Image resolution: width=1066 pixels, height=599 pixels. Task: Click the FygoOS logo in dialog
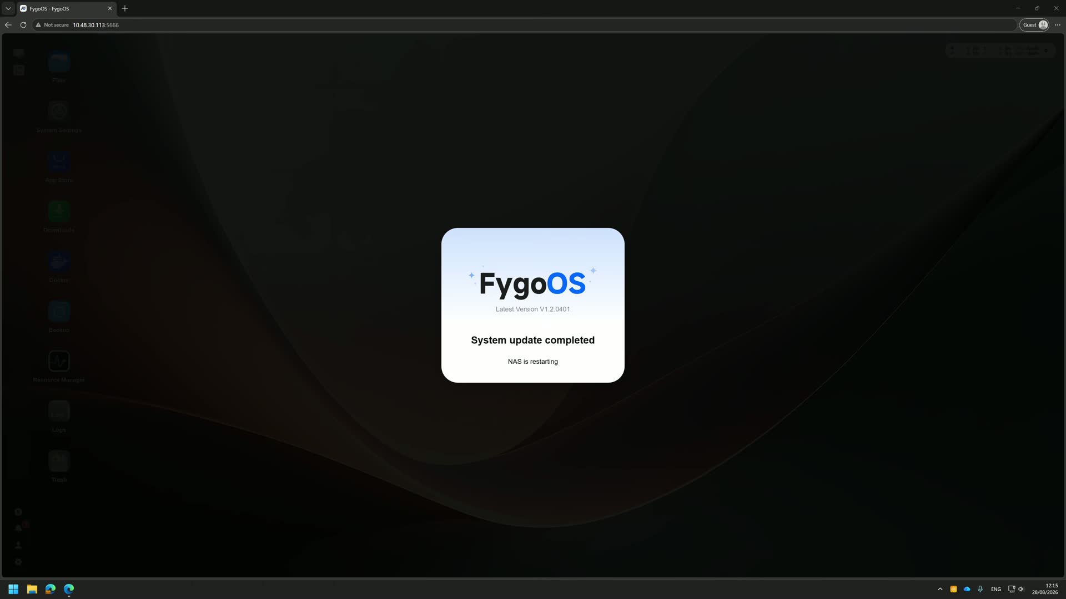[532, 283]
